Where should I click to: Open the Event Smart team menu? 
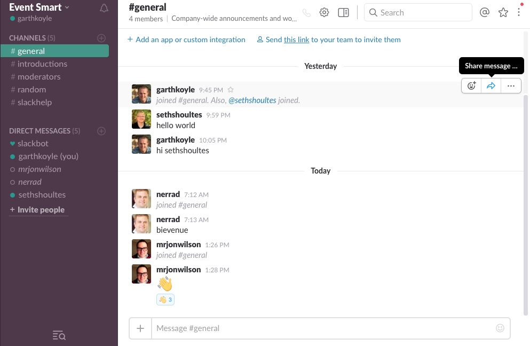click(37, 7)
